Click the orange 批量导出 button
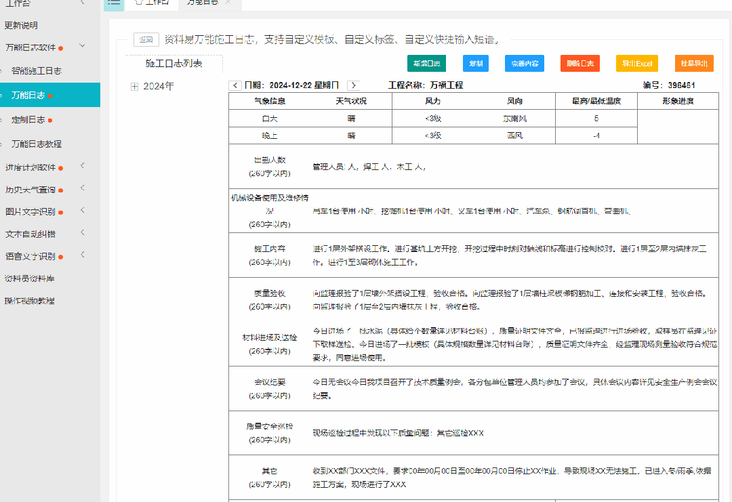Image resolution: width=732 pixels, height=502 pixels. 694,64
